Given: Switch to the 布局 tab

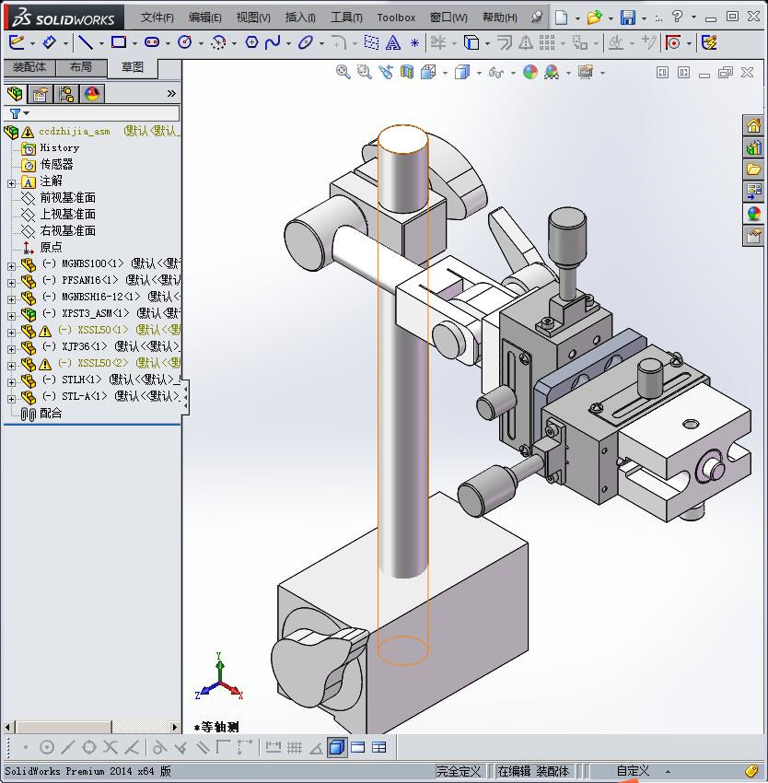Looking at the screenshot, I should pos(81,67).
